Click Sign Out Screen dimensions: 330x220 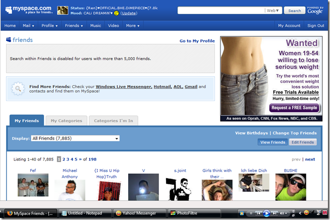[316, 26]
